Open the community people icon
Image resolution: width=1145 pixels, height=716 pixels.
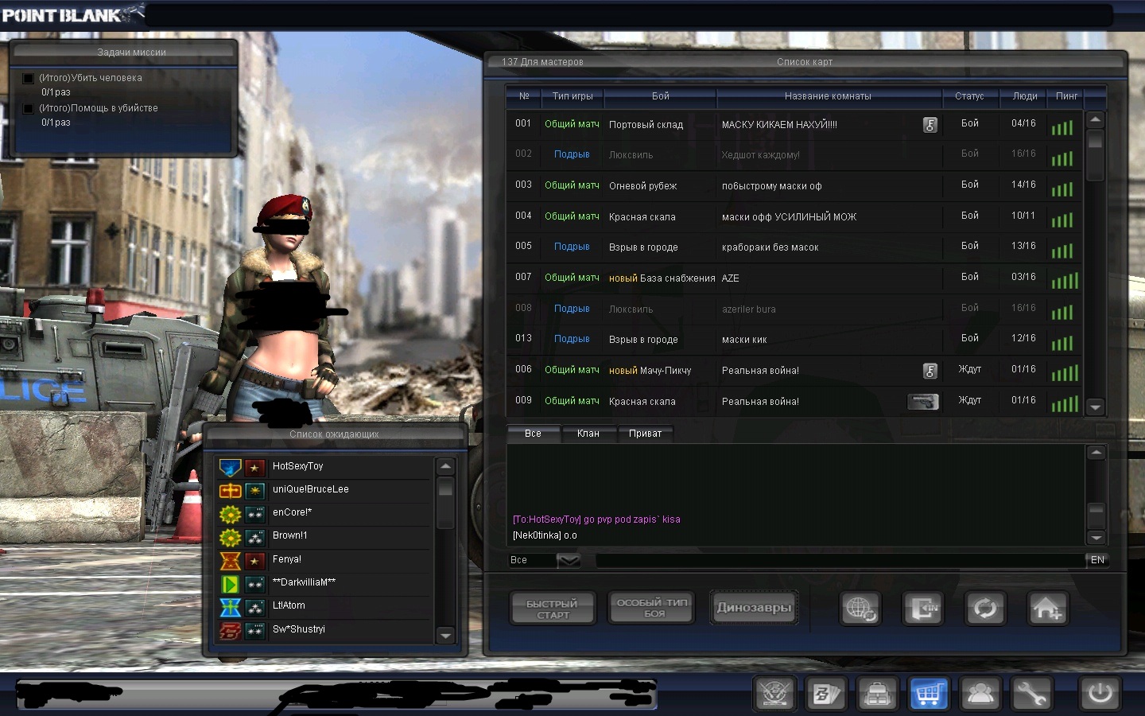click(980, 695)
